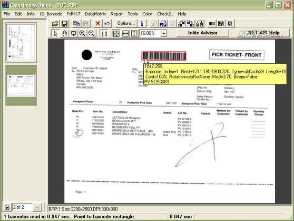Screen dimensions: 294x221
Task: Click the Save floppy disk icon
Action: [x=64, y=24]
